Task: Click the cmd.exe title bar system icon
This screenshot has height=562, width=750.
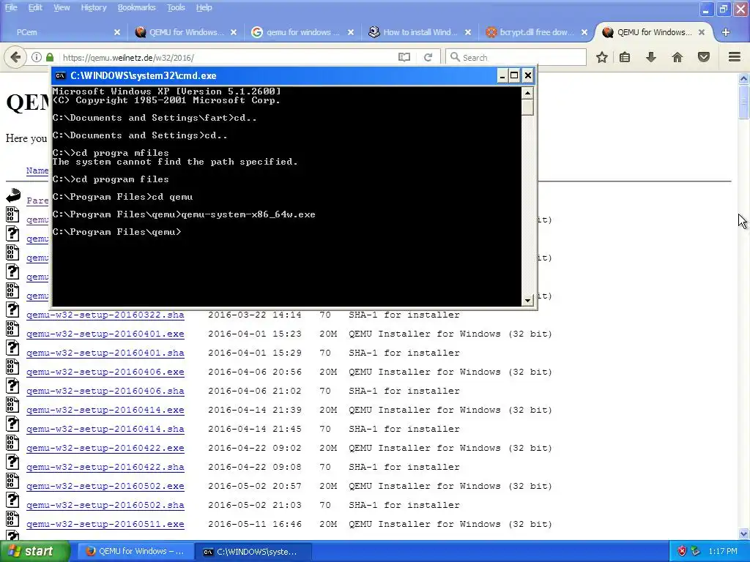Action: tap(60, 75)
